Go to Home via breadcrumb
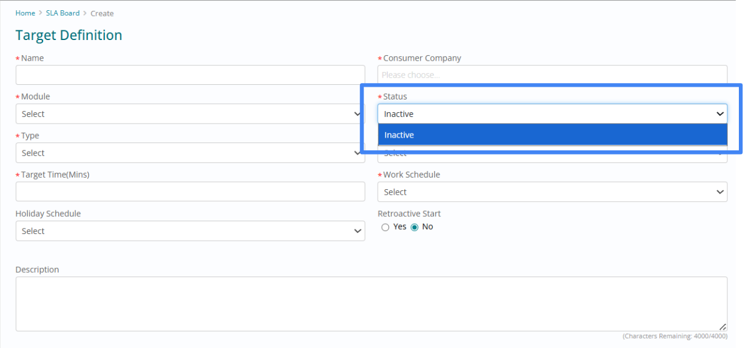The width and height of the screenshot is (751, 348). (25, 13)
